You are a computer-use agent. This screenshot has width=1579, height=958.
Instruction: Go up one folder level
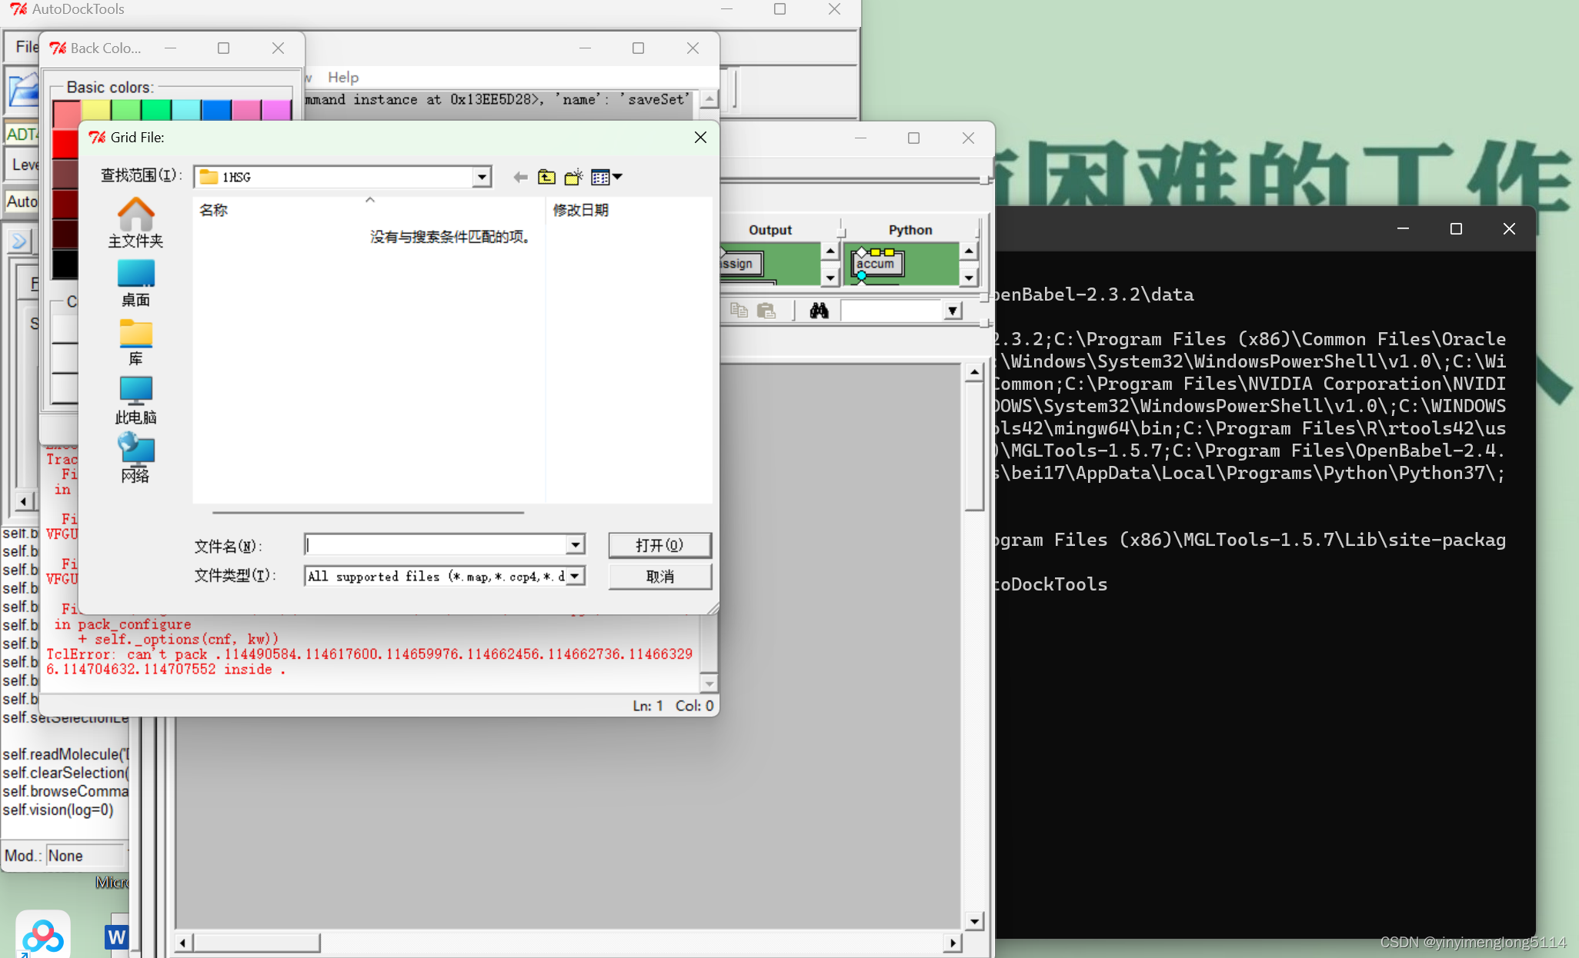[x=546, y=178]
